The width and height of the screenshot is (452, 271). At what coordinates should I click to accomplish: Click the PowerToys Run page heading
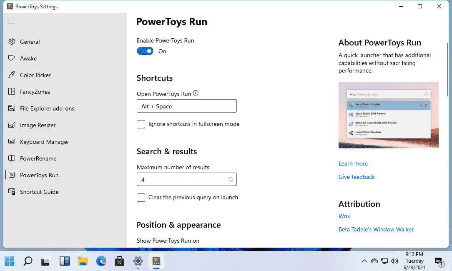click(x=171, y=22)
